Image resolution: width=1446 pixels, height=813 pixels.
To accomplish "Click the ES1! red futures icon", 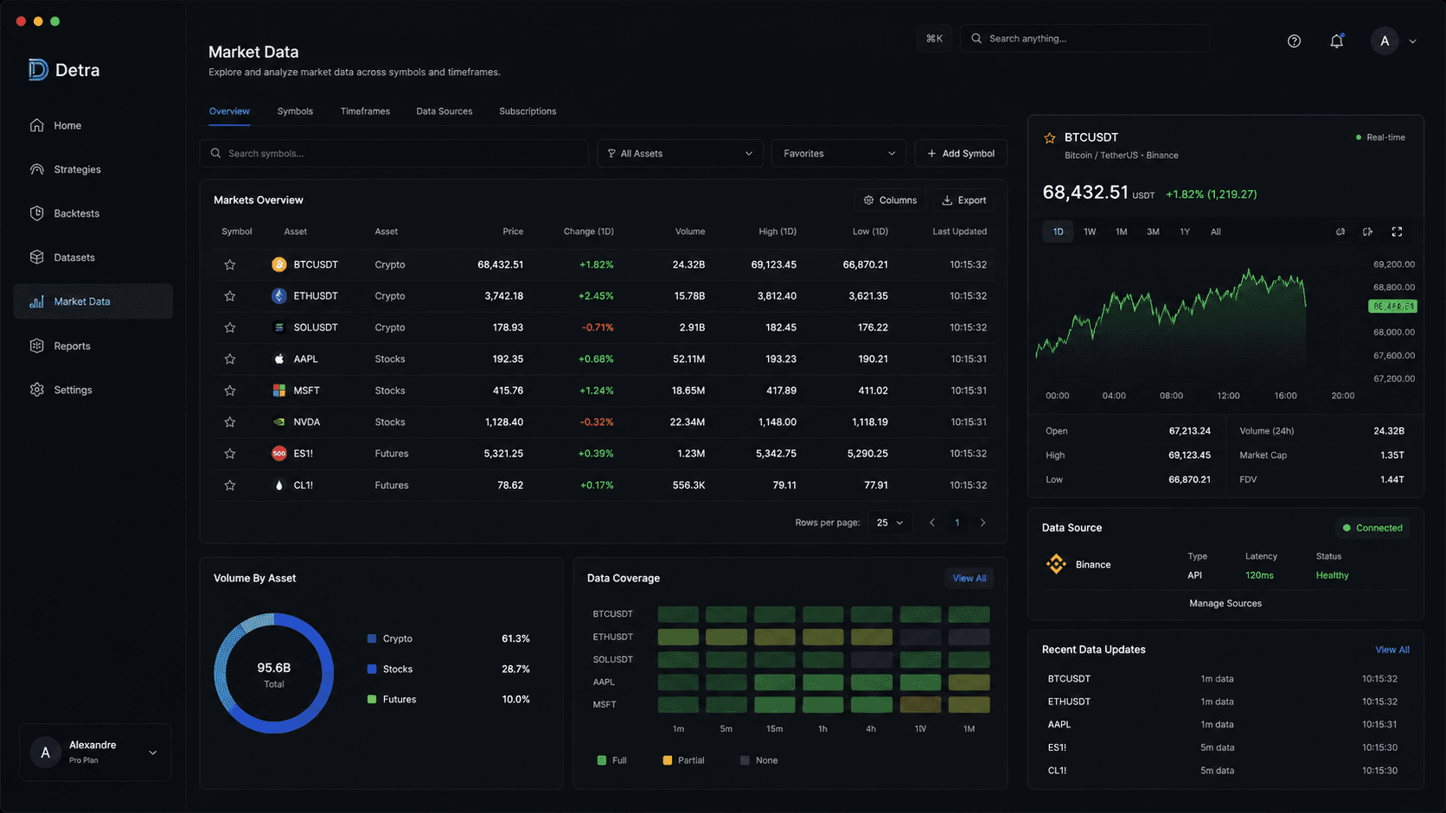I will [278, 454].
